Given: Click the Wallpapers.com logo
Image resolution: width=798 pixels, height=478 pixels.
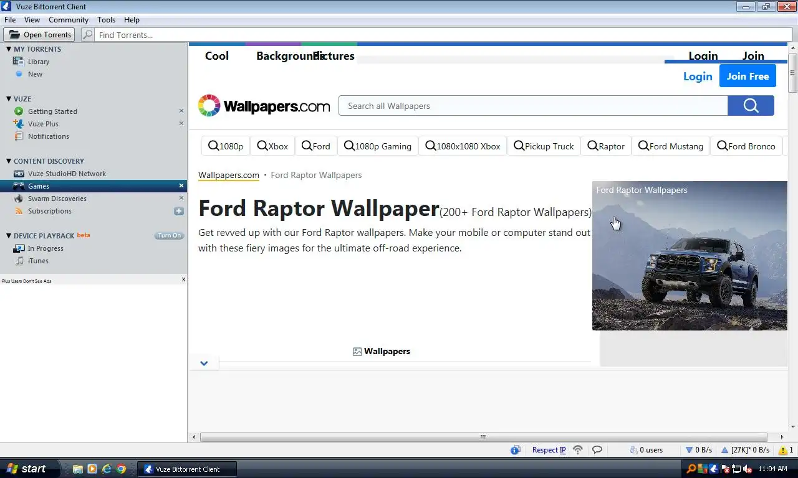Looking at the screenshot, I should (x=264, y=106).
